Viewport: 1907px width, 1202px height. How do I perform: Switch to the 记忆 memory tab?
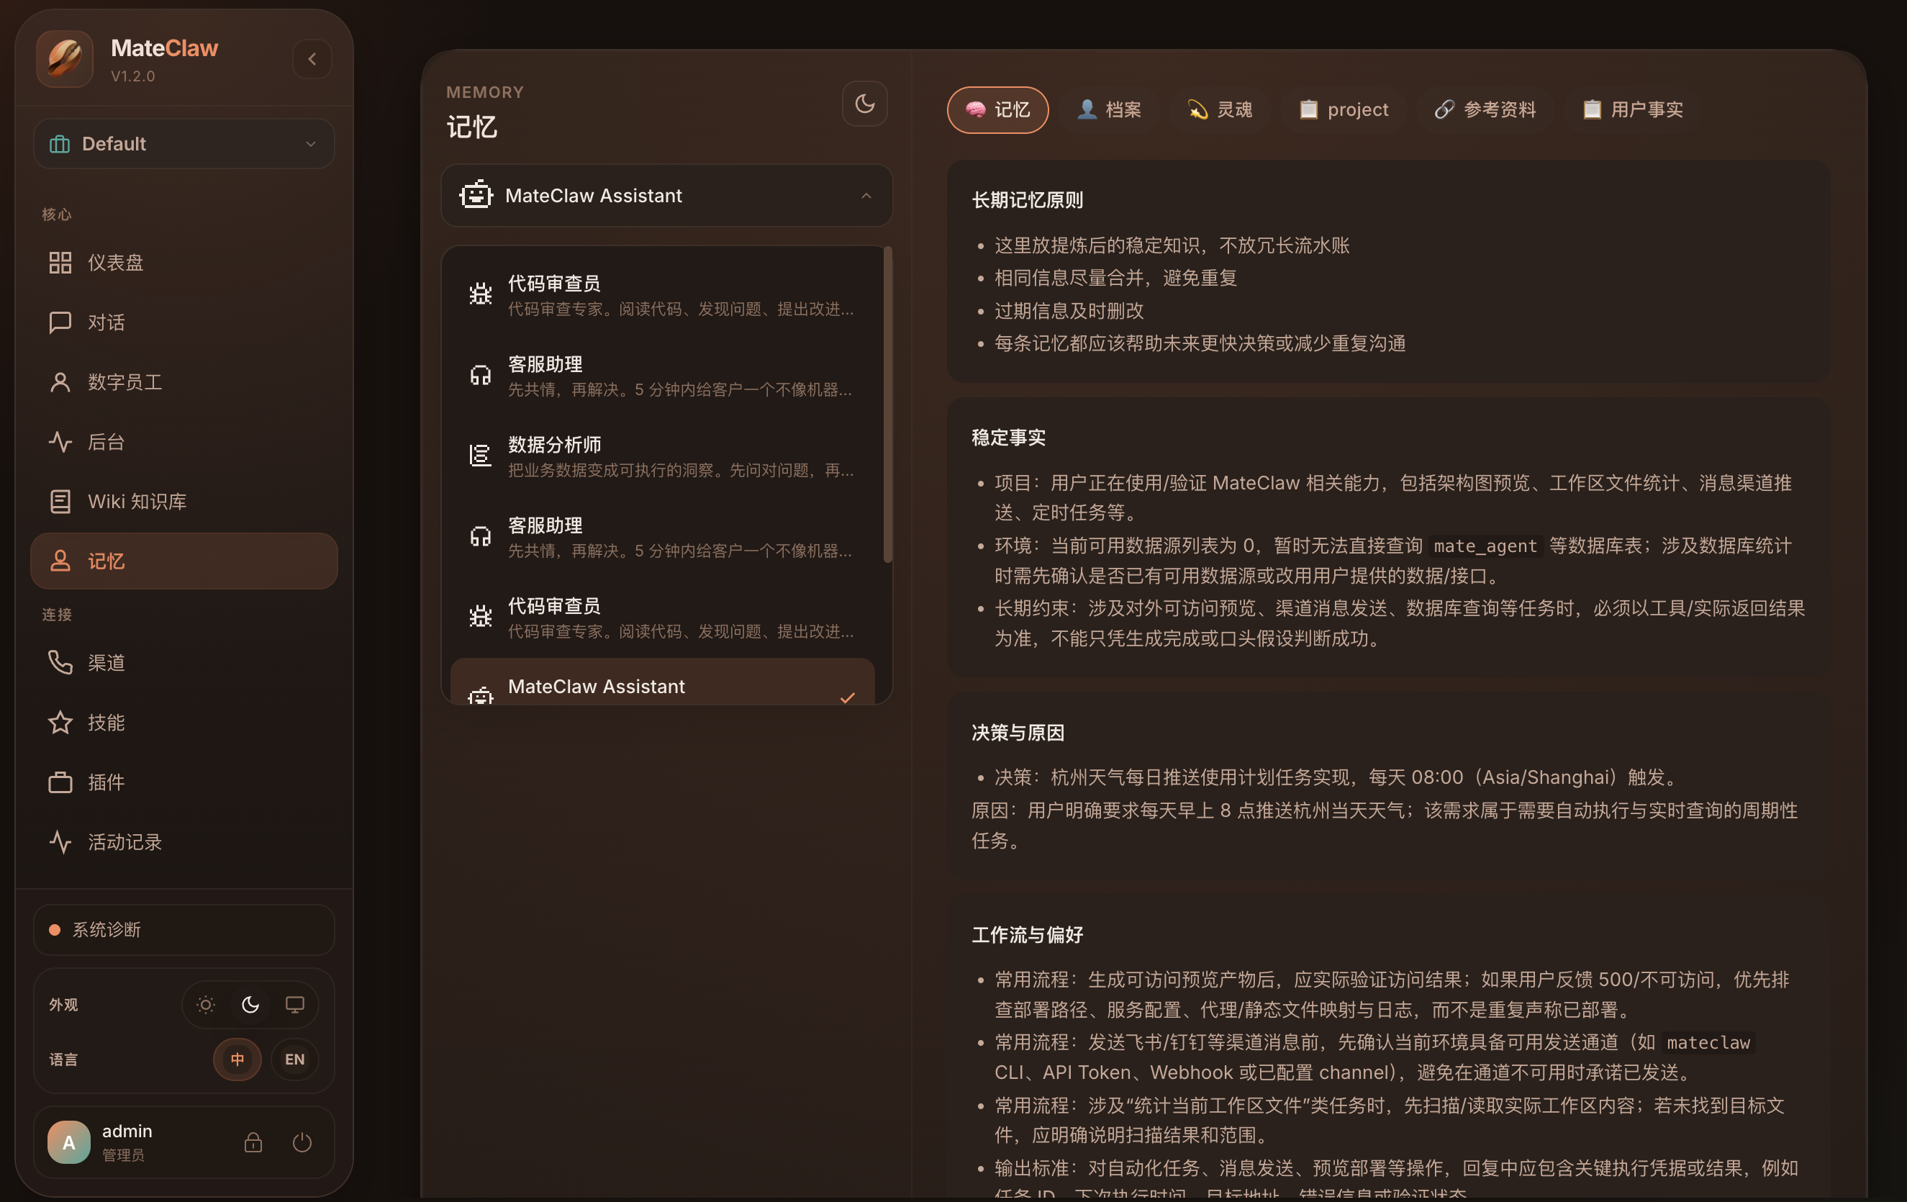(998, 109)
